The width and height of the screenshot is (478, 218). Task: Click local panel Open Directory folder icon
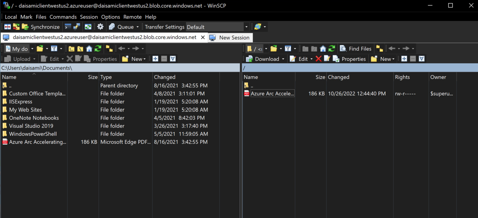40,48
